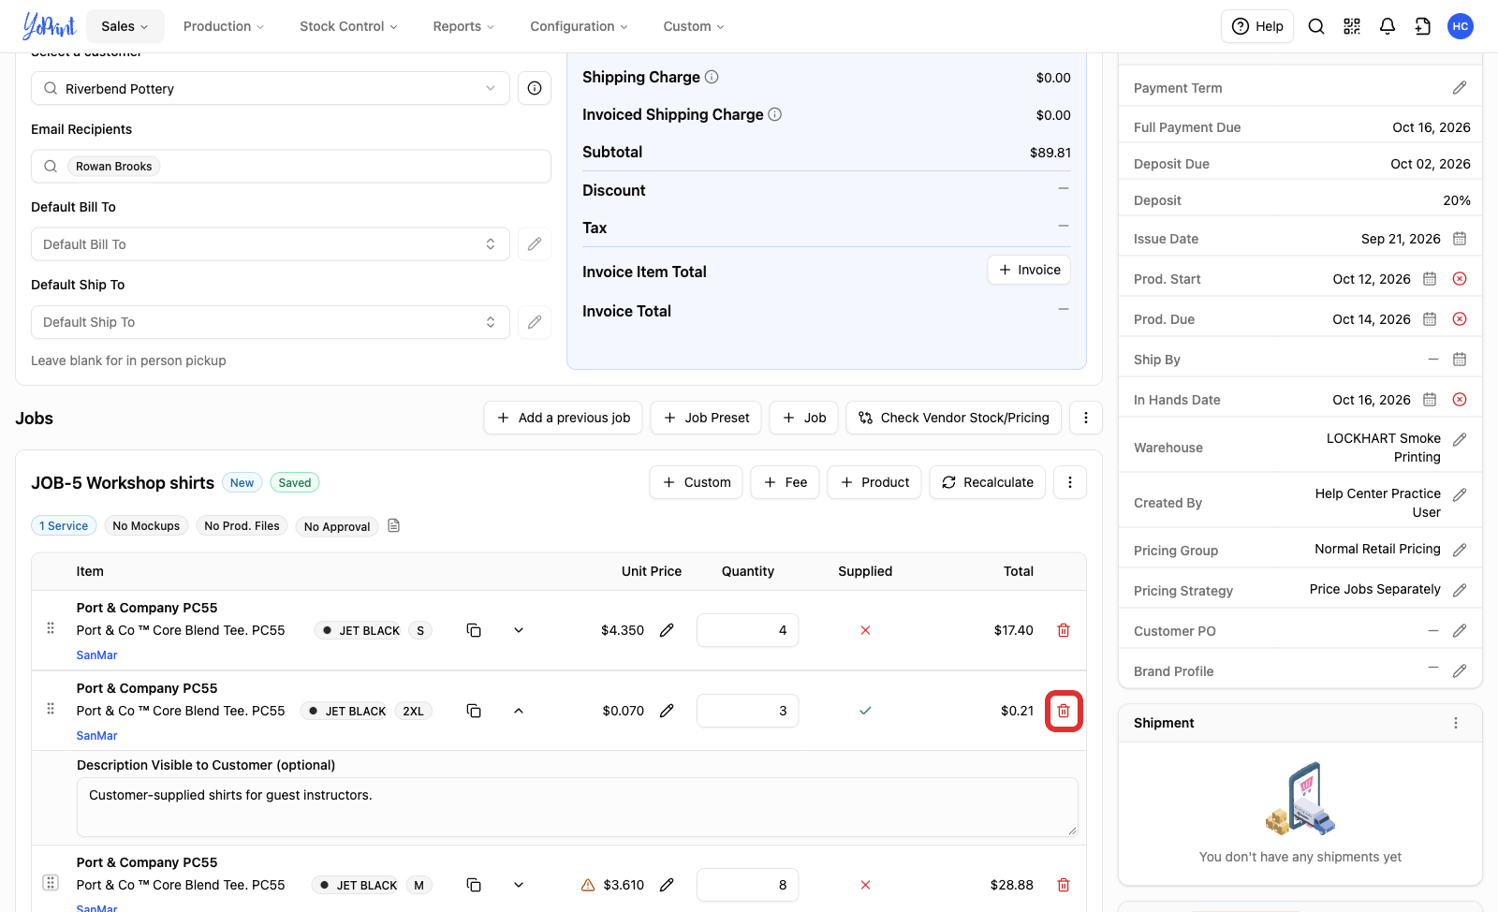Edit unit price of $4.350 item
1498x912 pixels.
[667, 630]
